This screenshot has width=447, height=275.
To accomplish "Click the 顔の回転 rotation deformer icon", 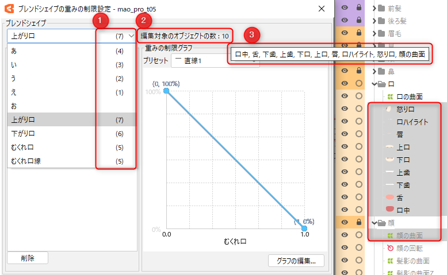I will pyautogui.click(x=390, y=247).
